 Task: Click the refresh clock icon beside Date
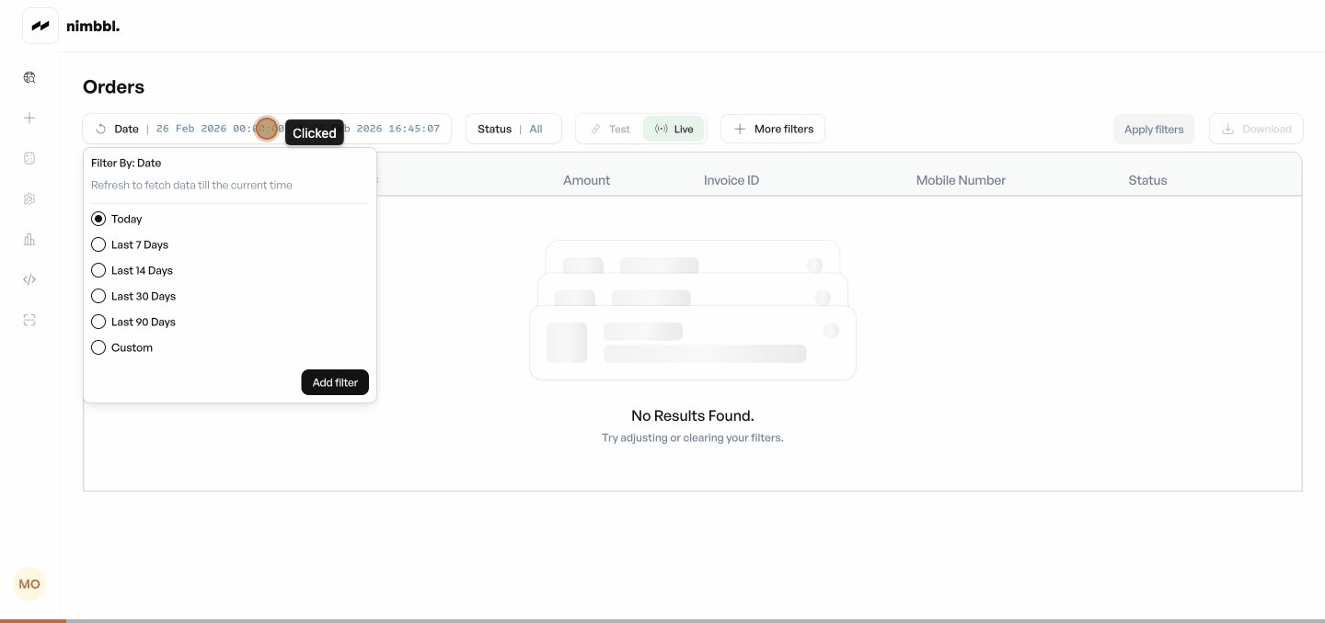tap(101, 129)
